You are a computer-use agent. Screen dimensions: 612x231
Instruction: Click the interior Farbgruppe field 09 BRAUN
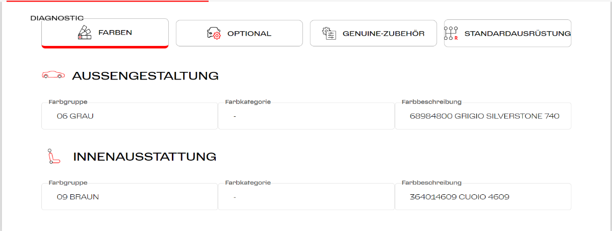[130, 196]
